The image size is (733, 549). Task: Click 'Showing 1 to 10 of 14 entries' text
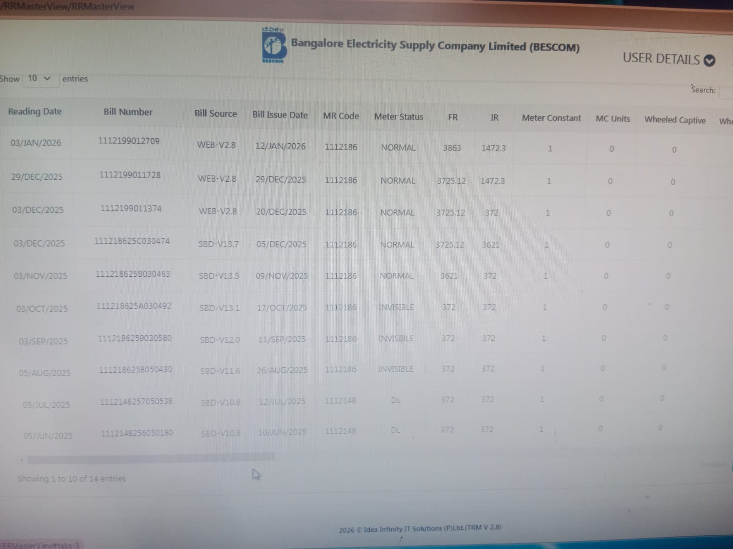pyautogui.click(x=71, y=479)
